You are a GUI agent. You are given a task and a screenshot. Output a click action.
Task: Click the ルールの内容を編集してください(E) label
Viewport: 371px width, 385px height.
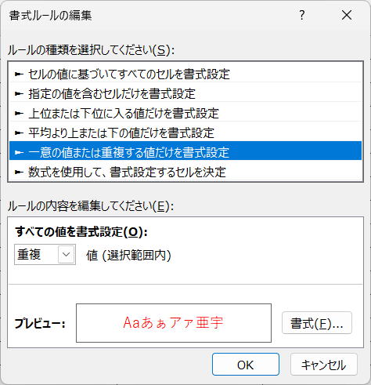pyautogui.click(x=91, y=206)
